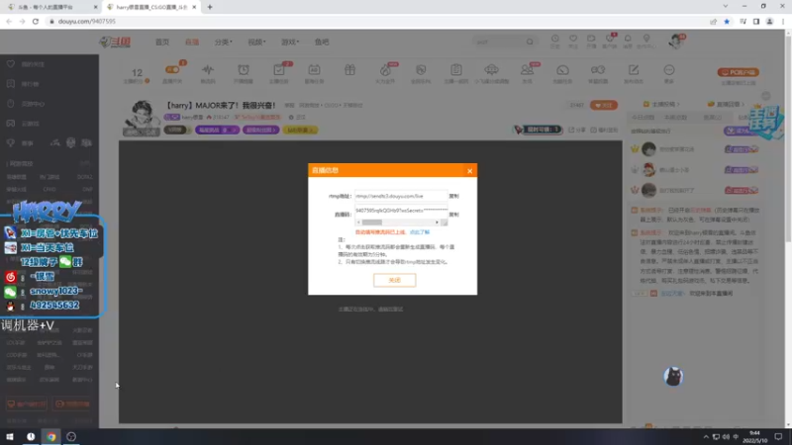Screen dimensions: 792x445
Task: Open the checklist task icon in the toolbar
Action: [x=279, y=69]
